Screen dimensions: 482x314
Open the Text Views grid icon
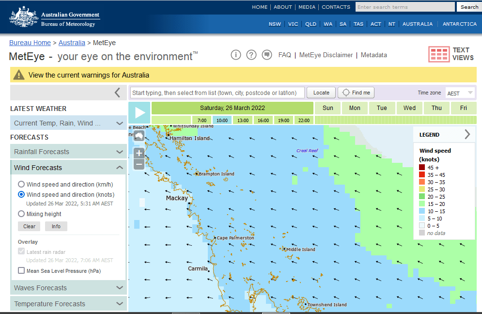pyautogui.click(x=439, y=54)
